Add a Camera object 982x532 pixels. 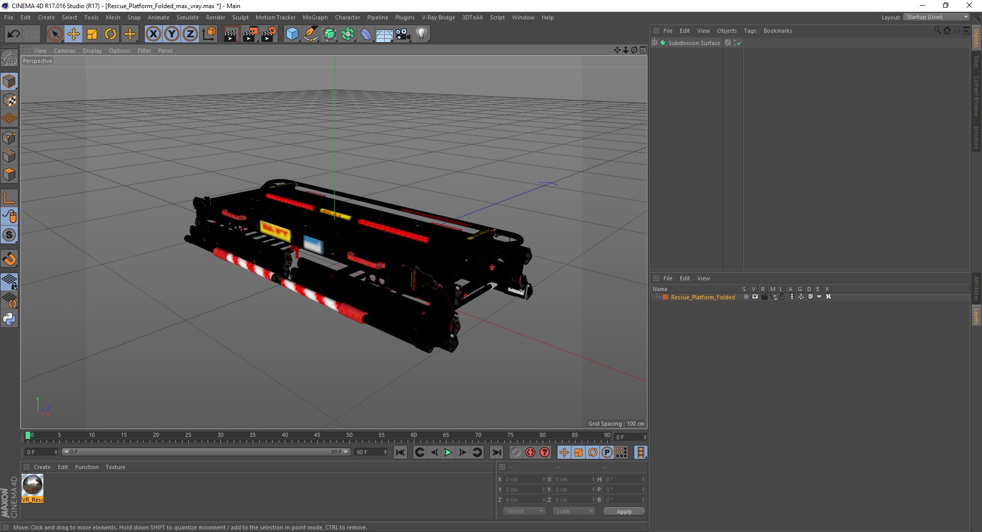(403, 34)
